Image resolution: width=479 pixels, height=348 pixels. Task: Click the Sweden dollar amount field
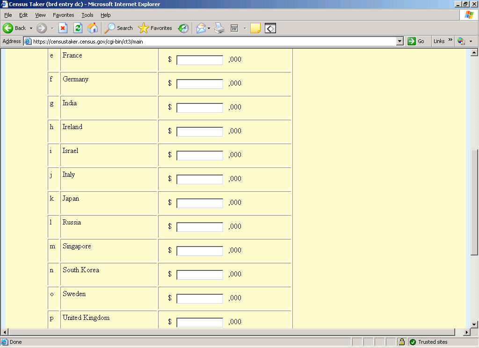point(200,298)
